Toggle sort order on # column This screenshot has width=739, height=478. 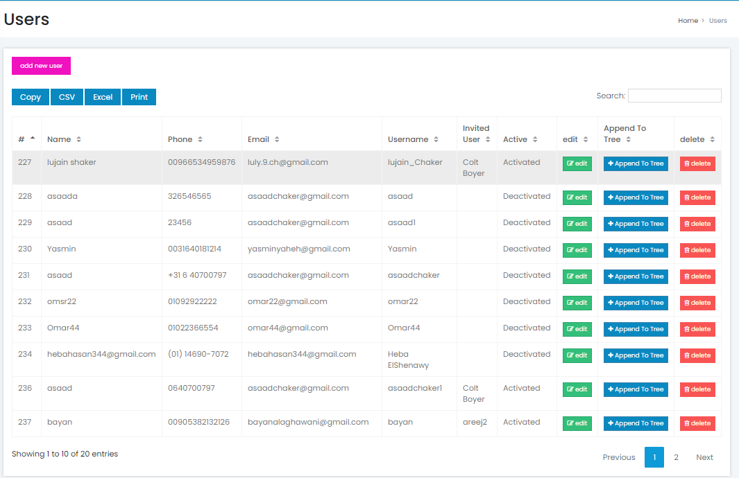(x=33, y=139)
